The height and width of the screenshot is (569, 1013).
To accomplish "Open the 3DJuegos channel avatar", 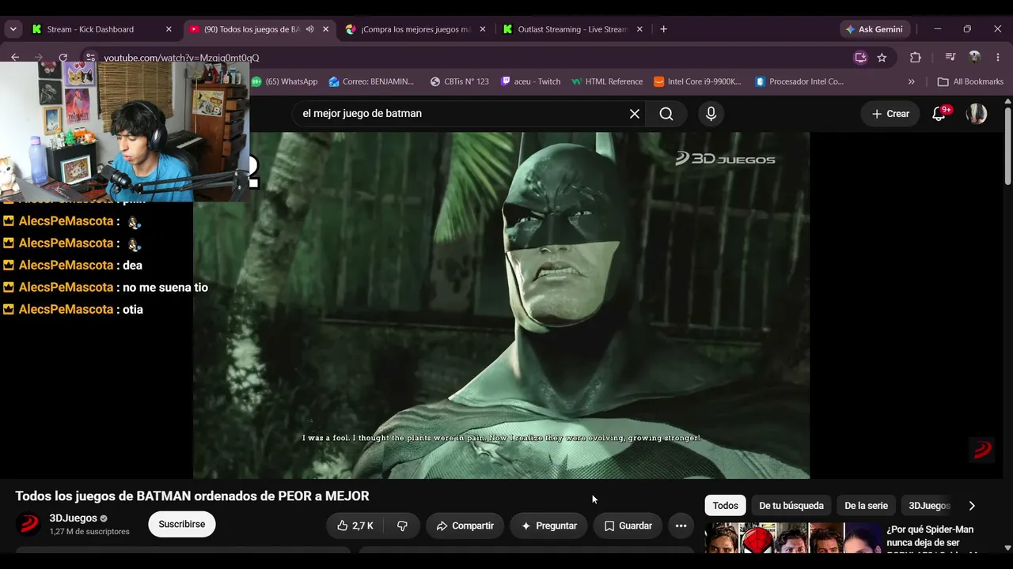I will (28, 524).
